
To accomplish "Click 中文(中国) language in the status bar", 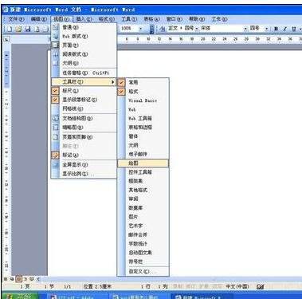I will (237, 286).
